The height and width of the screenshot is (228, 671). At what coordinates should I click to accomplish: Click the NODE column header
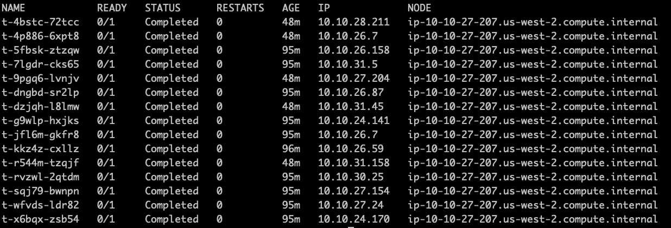[x=419, y=8]
